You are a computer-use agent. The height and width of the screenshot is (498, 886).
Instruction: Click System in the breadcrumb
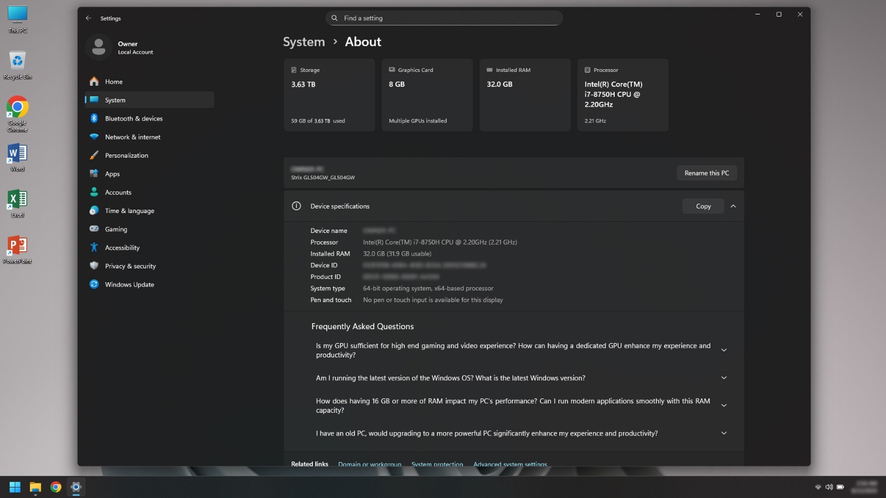click(304, 41)
